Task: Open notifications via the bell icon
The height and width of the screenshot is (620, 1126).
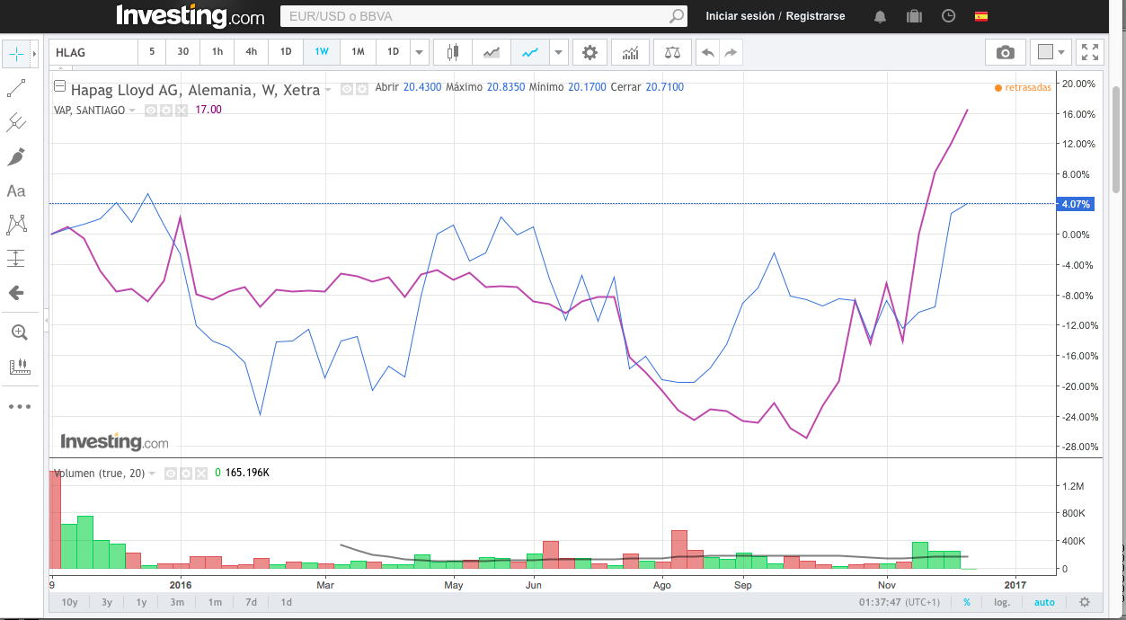Action: [880, 16]
